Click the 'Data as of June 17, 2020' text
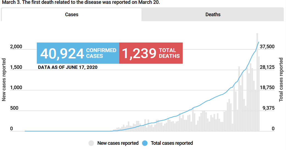This screenshot has height=150, width=286. [x=68, y=67]
